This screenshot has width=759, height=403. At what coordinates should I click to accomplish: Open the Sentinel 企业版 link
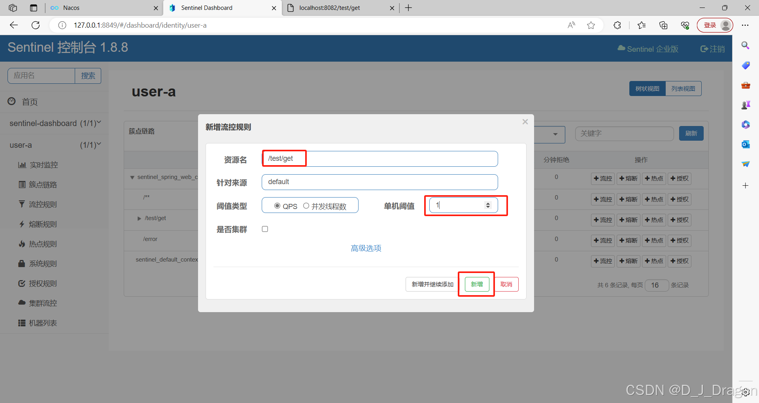(648, 49)
